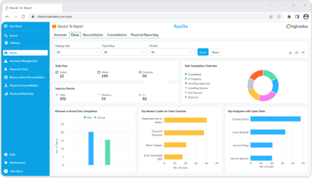Toggle the Plan series legend
312x178 pixels.
(x=88, y=118)
